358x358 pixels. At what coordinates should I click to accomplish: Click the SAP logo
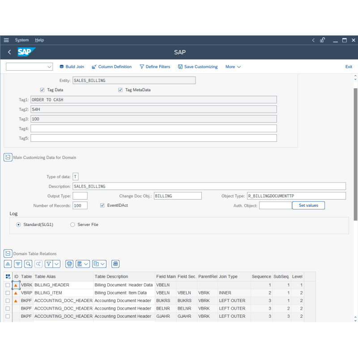pyautogui.click(x=26, y=52)
